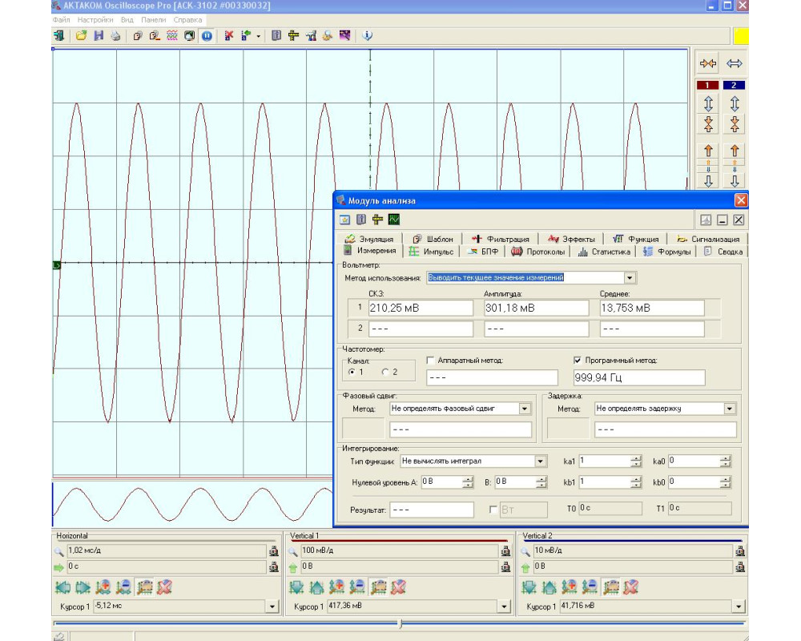Click the horizontal slider at the bottom
The height and width of the screenshot is (641, 801).
point(400,623)
